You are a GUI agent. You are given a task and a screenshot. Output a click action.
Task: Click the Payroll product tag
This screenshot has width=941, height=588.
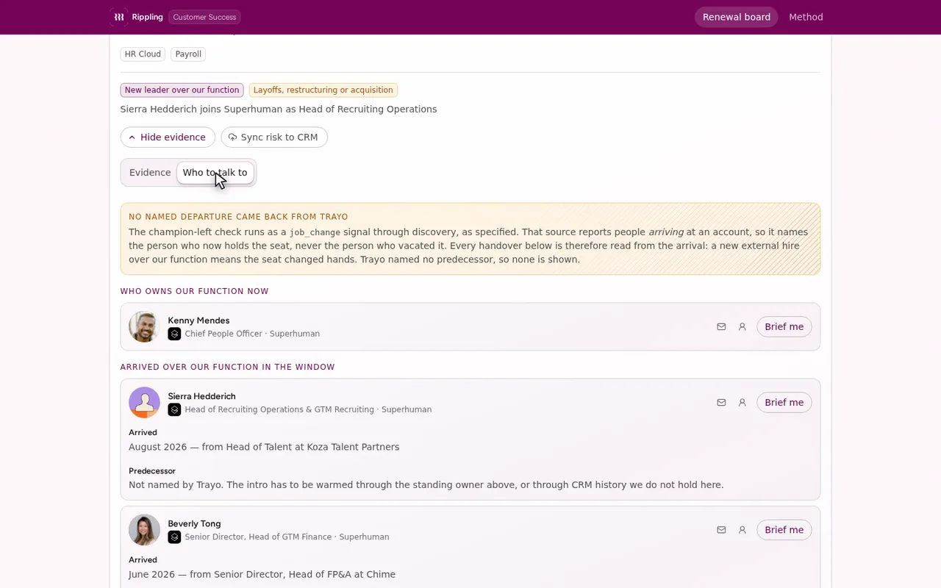point(188,54)
